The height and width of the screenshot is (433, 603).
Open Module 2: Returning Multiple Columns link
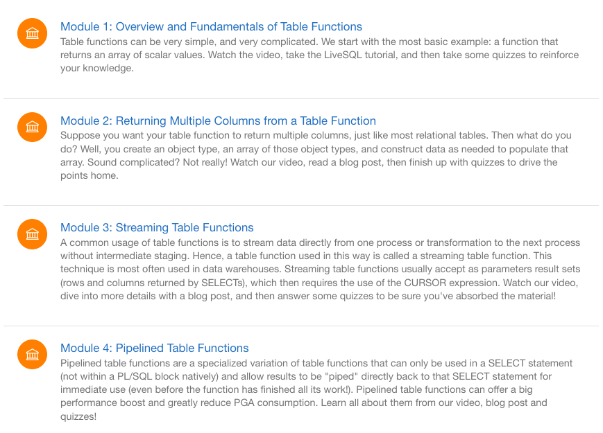point(218,121)
